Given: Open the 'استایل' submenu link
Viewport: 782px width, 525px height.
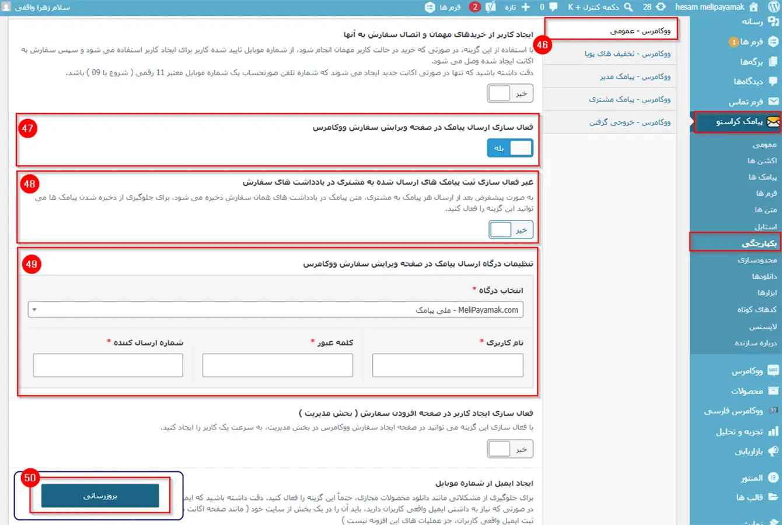Looking at the screenshot, I should [x=765, y=226].
